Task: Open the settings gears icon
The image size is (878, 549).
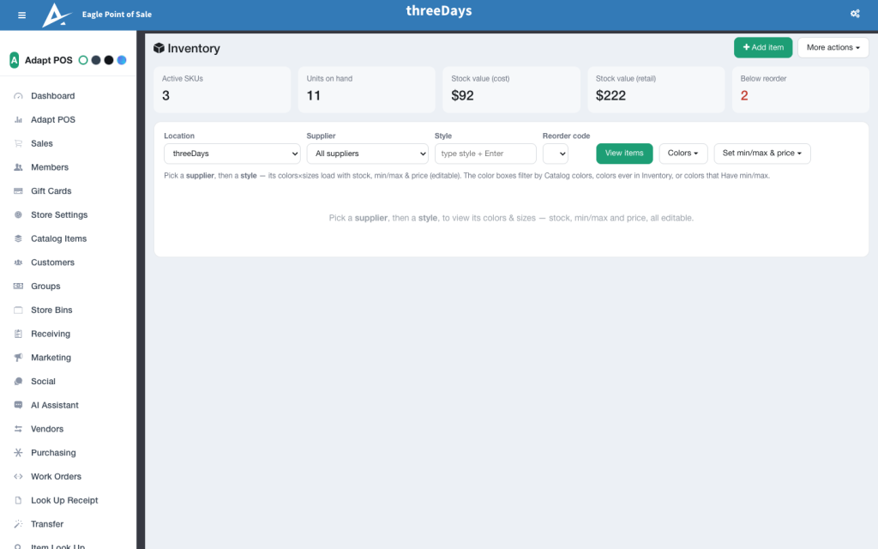Action: (855, 14)
